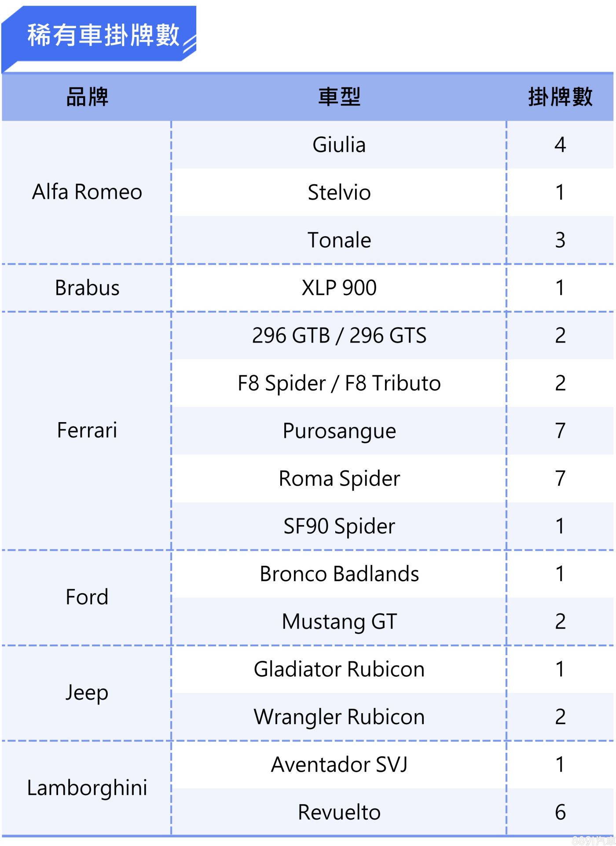Select the Lamborghini brand cell
616x846 pixels.
[x=87, y=788]
